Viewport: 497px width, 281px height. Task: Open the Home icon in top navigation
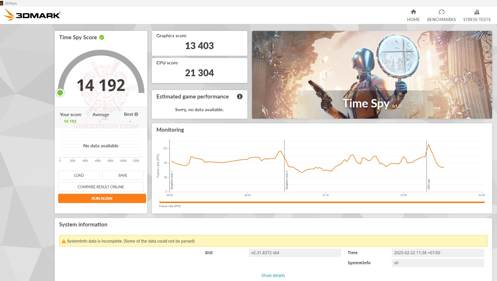pos(413,12)
